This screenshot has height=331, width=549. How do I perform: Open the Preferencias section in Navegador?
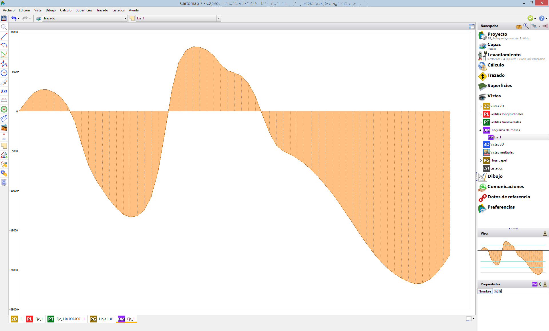pyautogui.click(x=501, y=207)
